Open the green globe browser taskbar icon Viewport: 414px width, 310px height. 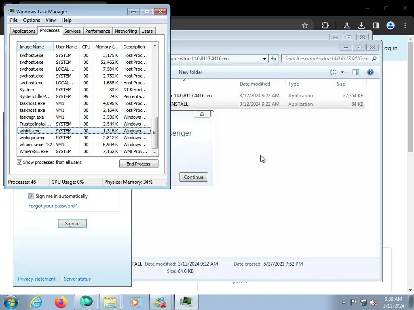(x=86, y=302)
